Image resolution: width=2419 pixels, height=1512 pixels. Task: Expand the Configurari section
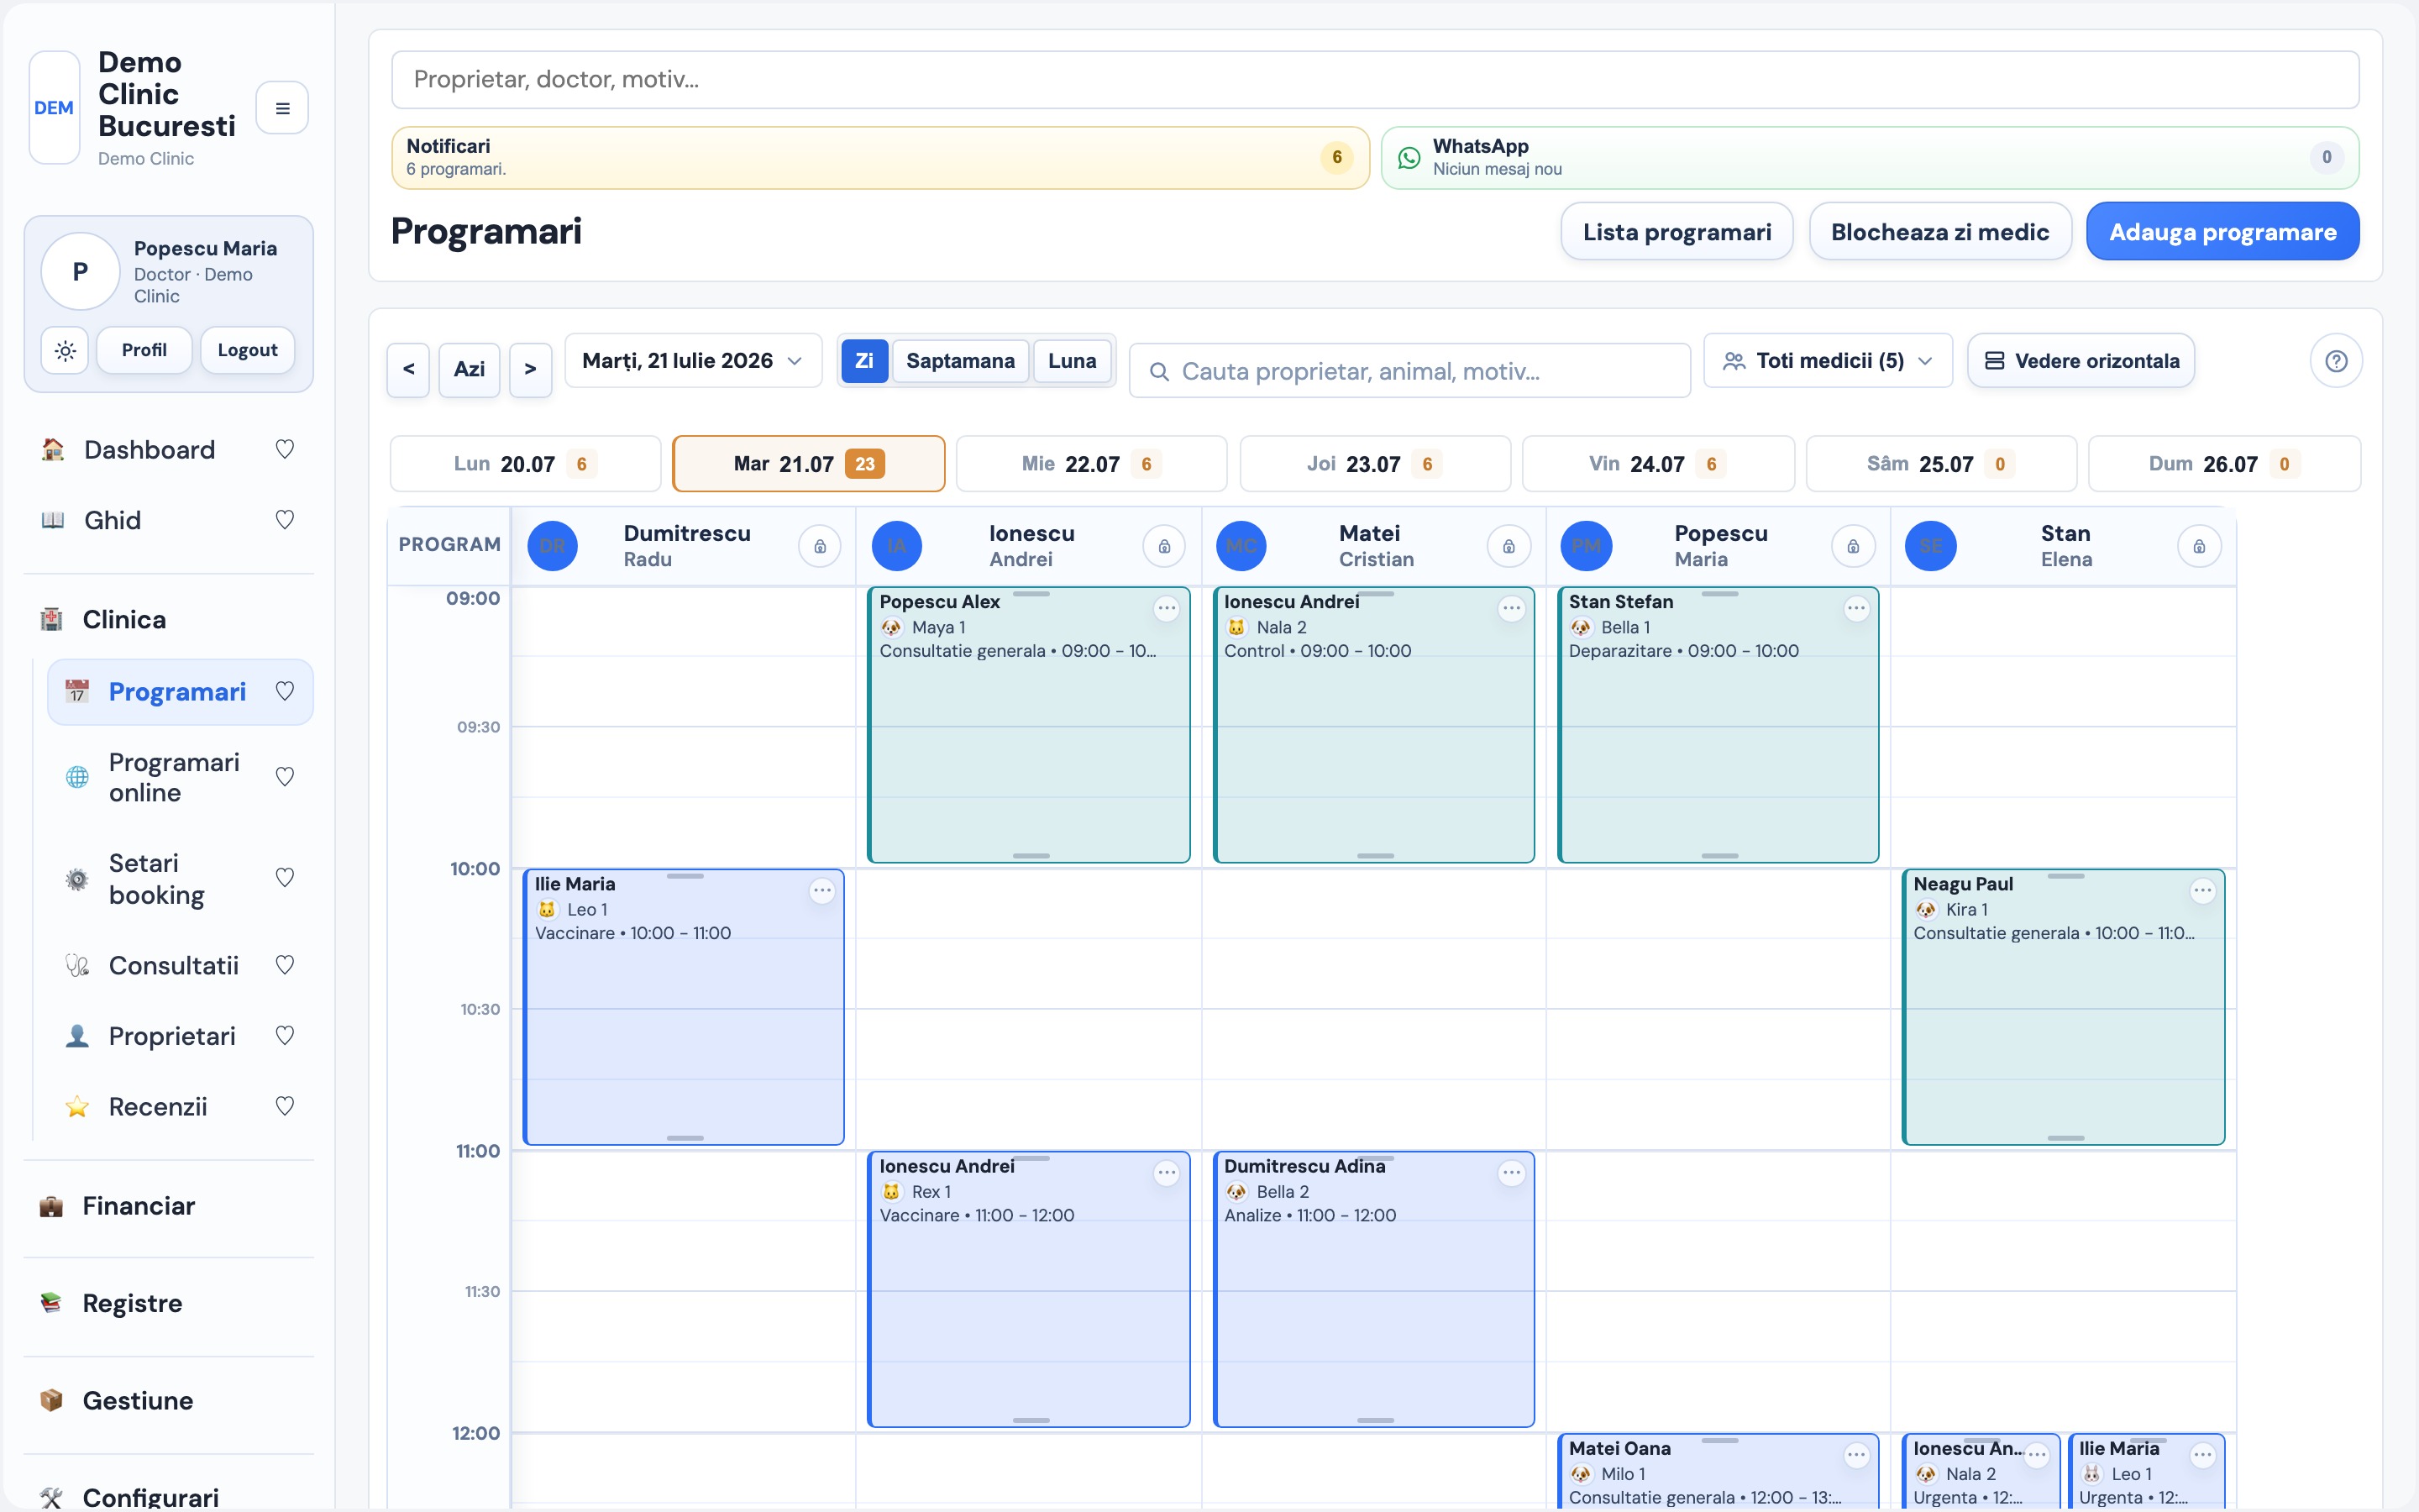pyautogui.click(x=150, y=1496)
